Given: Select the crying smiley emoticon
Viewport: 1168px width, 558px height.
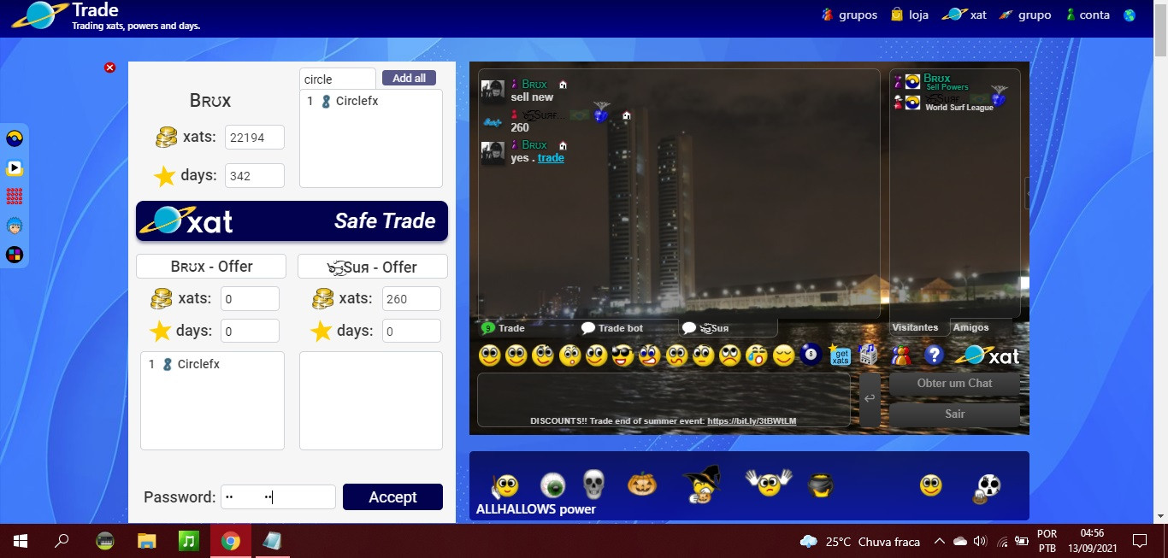Looking at the screenshot, I should (756, 354).
